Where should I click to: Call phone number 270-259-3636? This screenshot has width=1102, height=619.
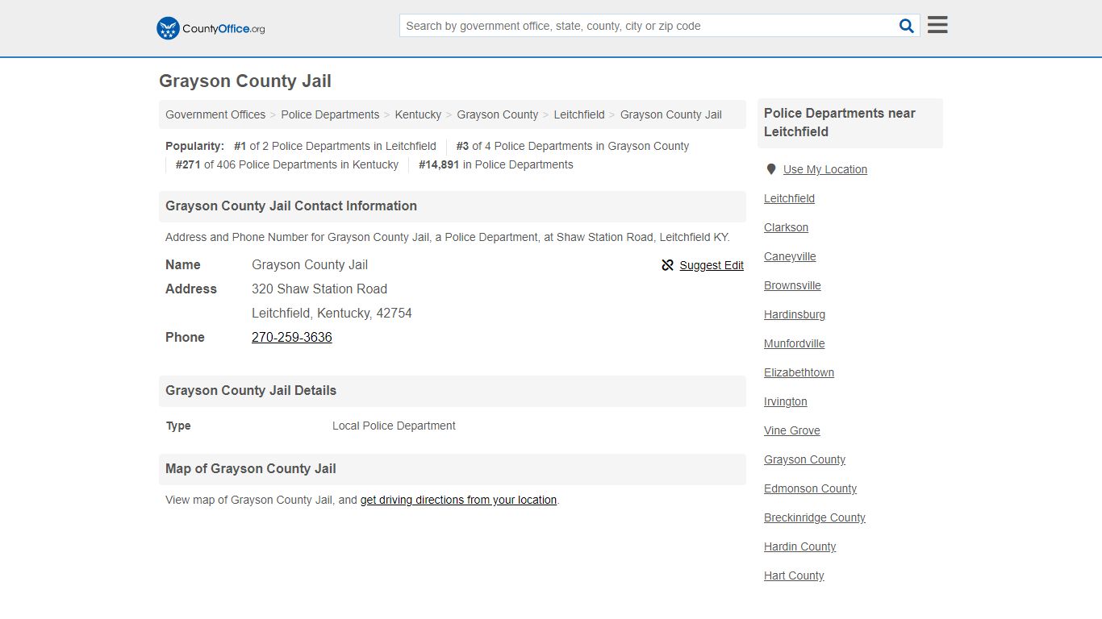pos(292,337)
